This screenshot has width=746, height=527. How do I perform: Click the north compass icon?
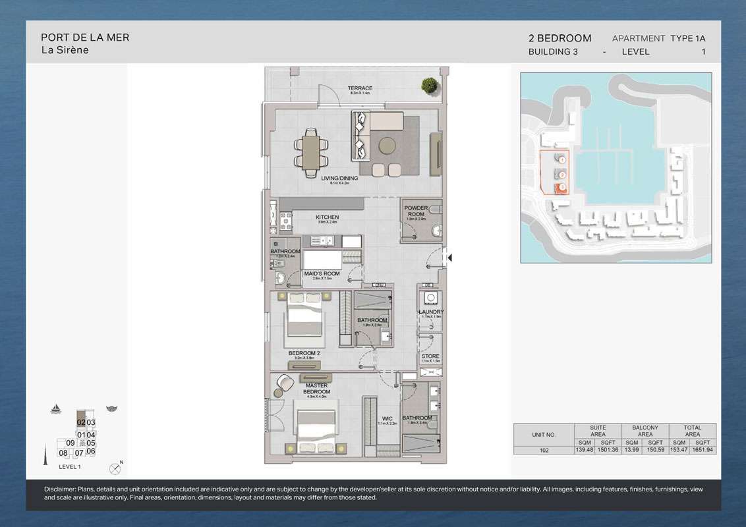pos(116,468)
